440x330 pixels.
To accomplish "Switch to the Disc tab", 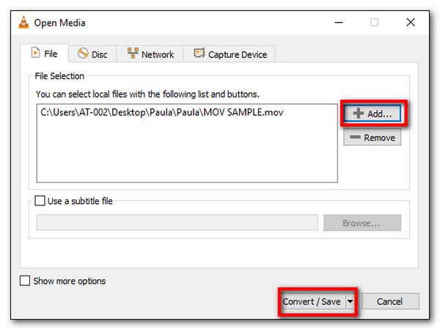I will (x=92, y=54).
